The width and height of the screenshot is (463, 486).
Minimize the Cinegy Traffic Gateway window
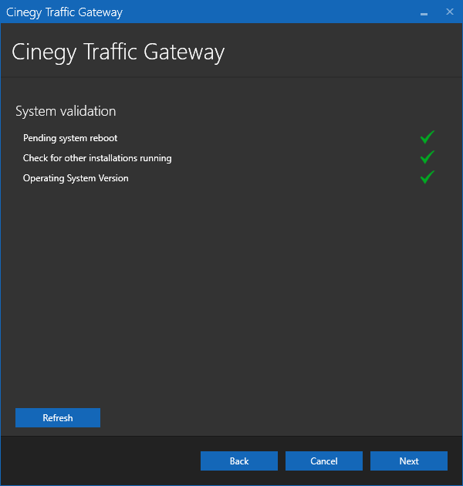click(424, 12)
